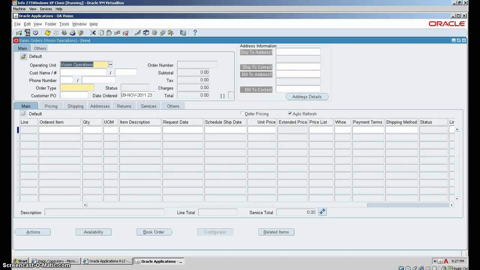Click the Find hourglass toolbar icon
Viewport: 480px width, 270px height.
[27, 33]
